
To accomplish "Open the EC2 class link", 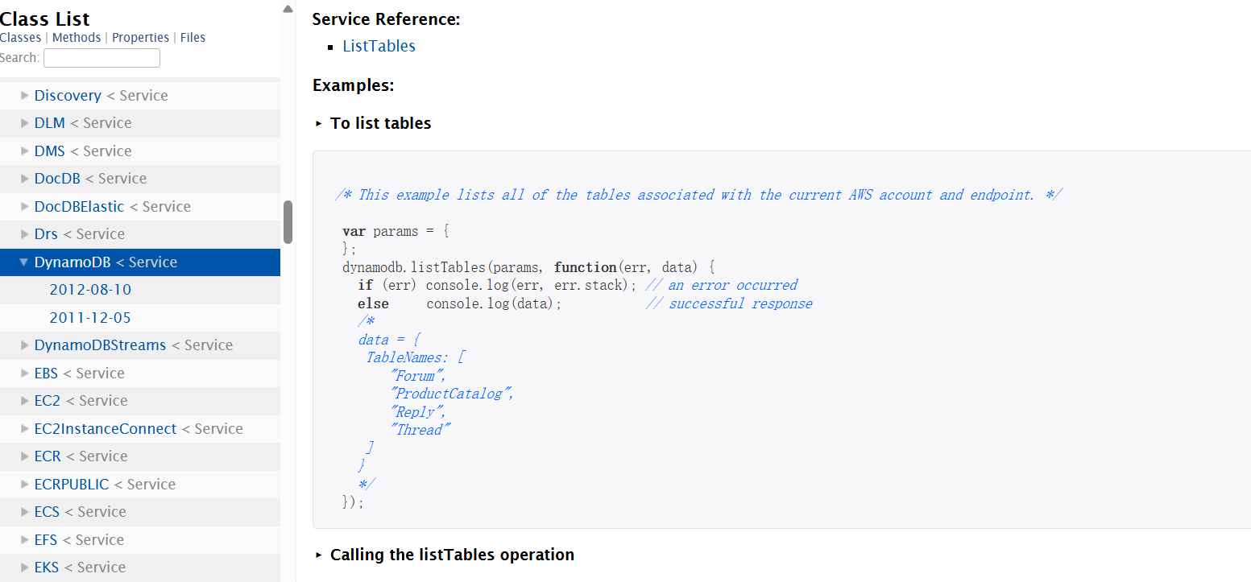I will [48, 401].
